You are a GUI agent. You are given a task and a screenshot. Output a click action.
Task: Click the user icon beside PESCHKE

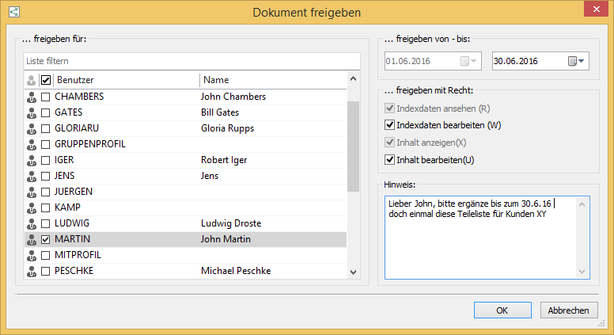[x=32, y=271]
